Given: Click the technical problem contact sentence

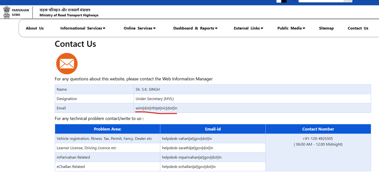Looking at the screenshot, I should [x=99, y=119].
